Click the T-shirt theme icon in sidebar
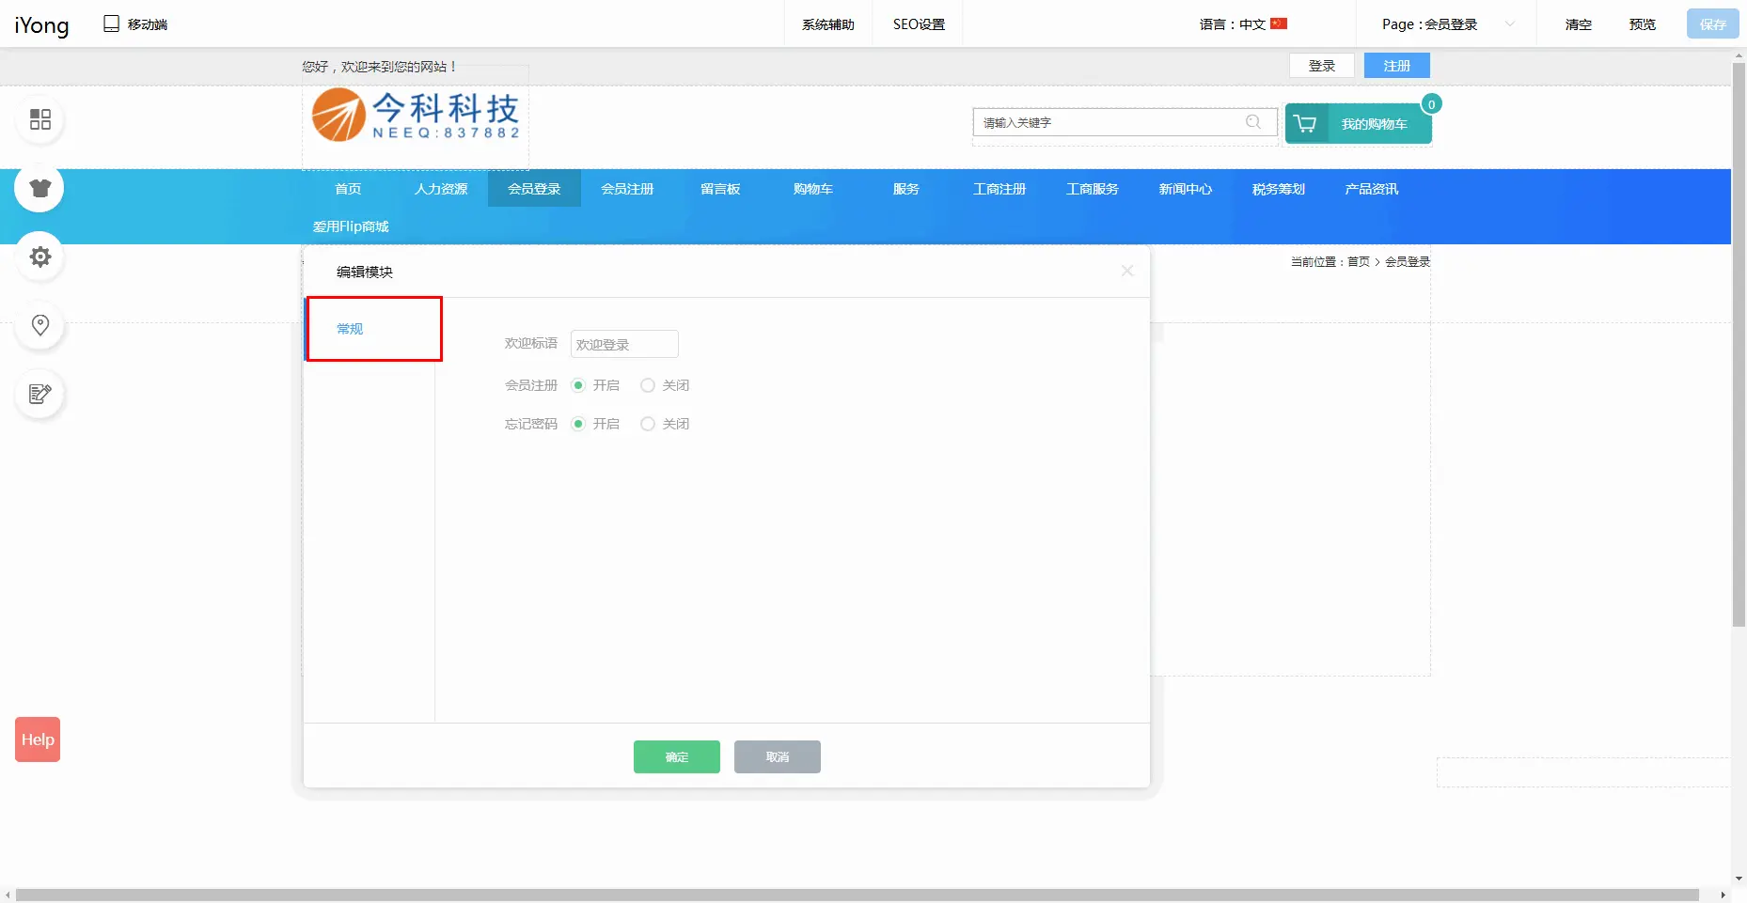Image resolution: width=1747 pixels, height=903 pixels. [40, 188]
